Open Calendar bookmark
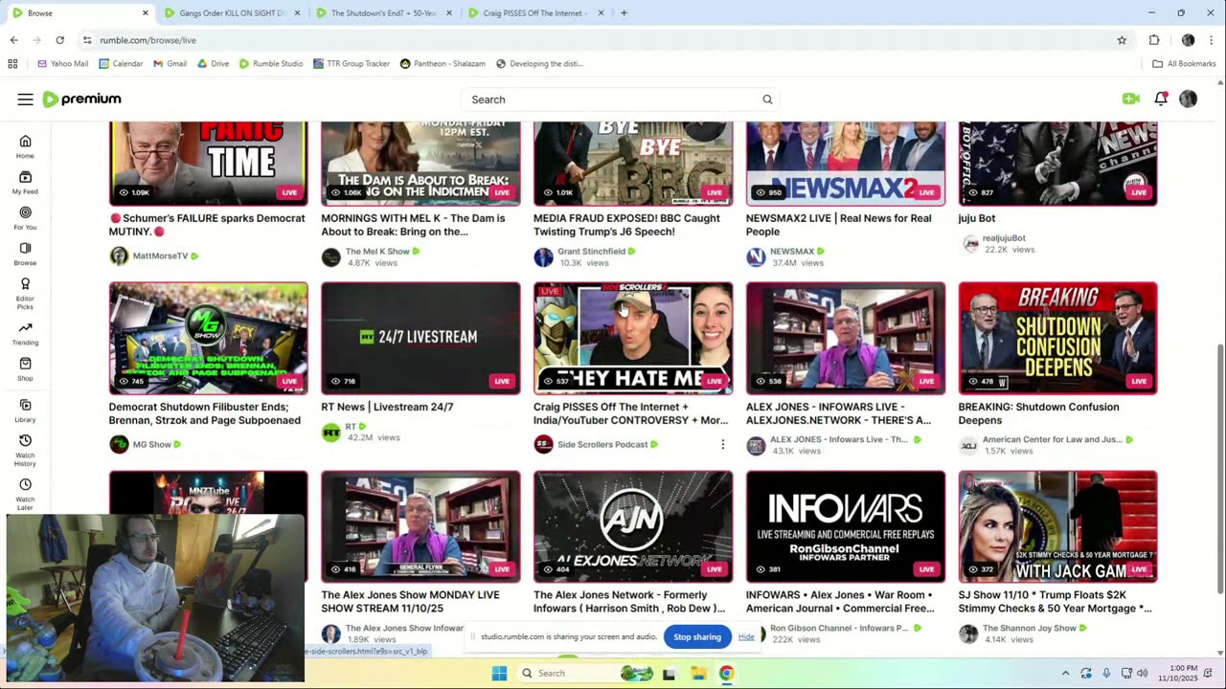This screenshot has height=689, width=1226. 121,64
